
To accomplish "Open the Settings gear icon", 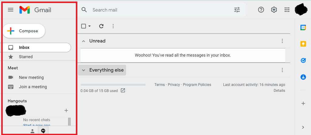I will pyautogui.click(x=274, y=9).
